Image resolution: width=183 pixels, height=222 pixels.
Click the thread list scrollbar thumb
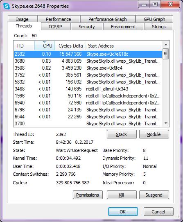(166, 54)
